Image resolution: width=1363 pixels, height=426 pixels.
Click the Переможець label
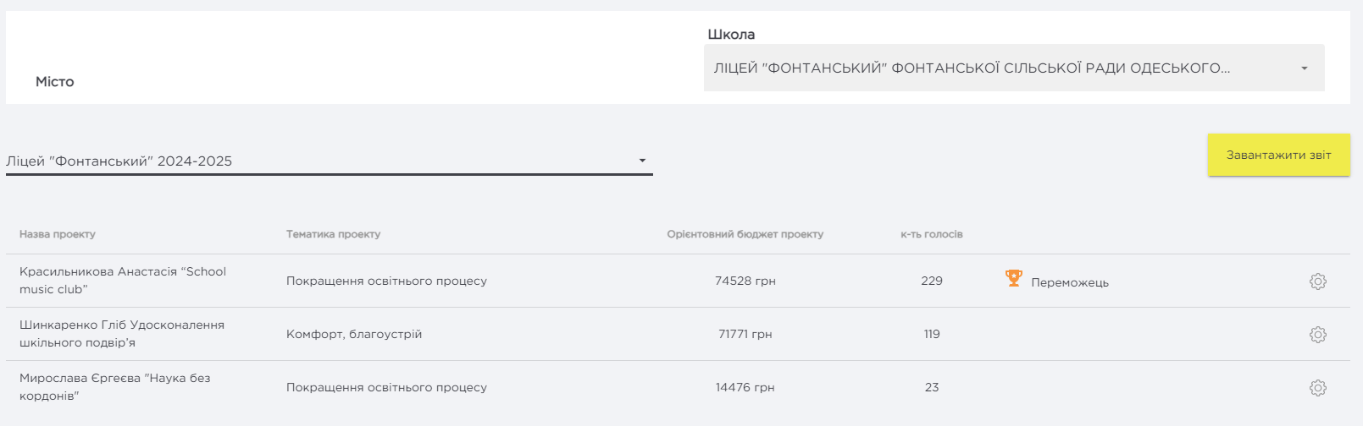coord(1069,282)
